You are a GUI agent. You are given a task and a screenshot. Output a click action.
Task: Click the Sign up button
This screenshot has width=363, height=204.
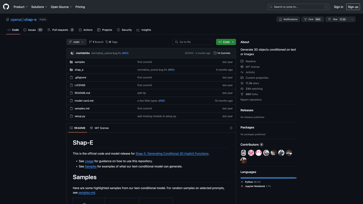[x=353, y=7]
